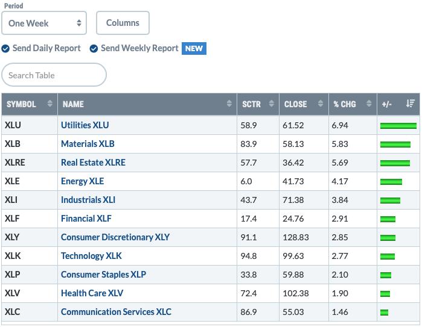Open the Technology XLK link
This screenshot has height=327, width=422.
tap(91, 256)
